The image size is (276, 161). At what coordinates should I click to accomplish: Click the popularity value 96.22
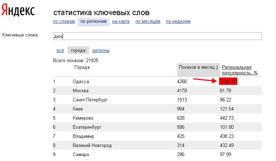225,100
